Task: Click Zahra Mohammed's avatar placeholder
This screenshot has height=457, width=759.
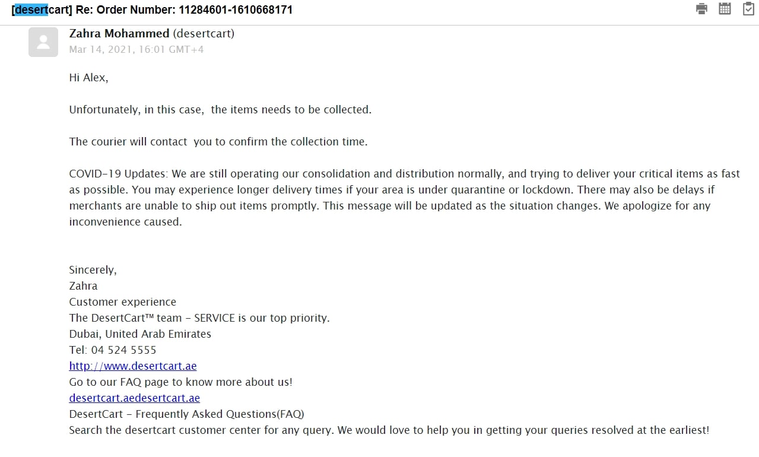Action: coord(43,42)
